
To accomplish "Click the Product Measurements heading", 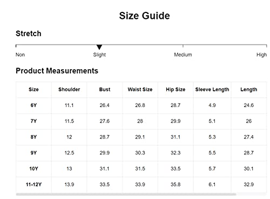I will click(57, 71).
